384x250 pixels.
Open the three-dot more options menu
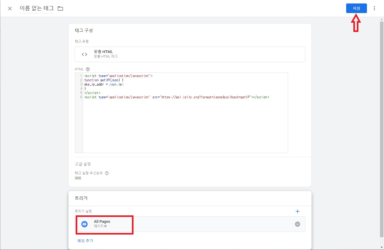point(374,8)
